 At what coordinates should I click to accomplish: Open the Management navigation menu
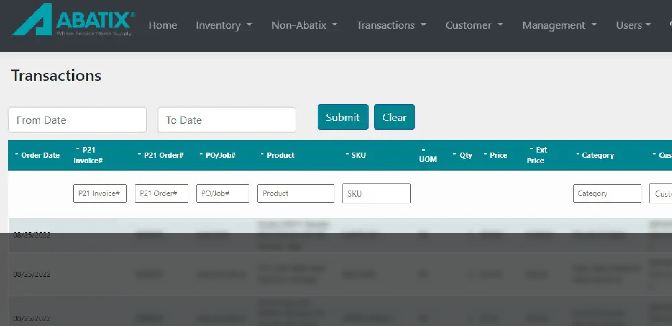[559, 25]
